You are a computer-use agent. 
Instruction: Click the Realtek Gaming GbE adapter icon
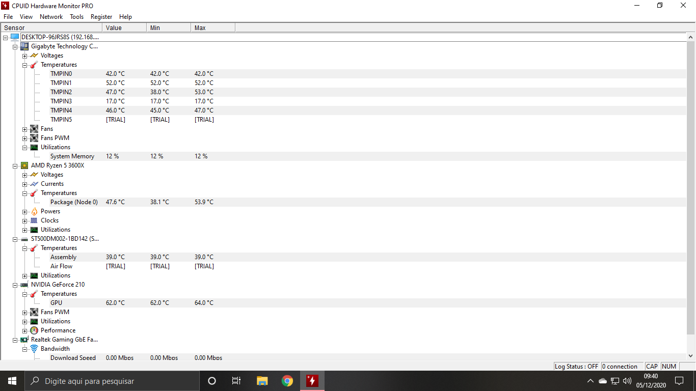pos(24,340)
